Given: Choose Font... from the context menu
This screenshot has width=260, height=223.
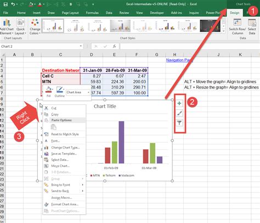Looking at the screenshot, I should (x=64, y=141).
